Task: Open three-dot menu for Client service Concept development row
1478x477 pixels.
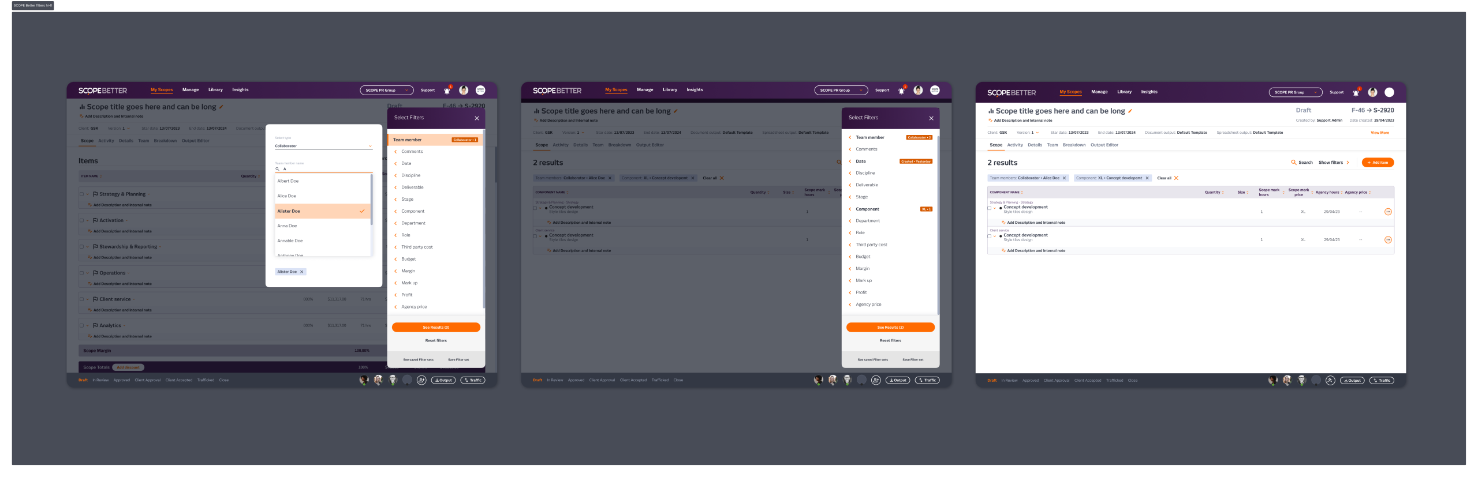Action: click(x=1388, y=240)
